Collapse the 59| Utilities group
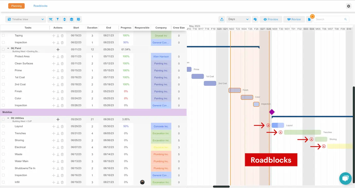 [8, 118]
